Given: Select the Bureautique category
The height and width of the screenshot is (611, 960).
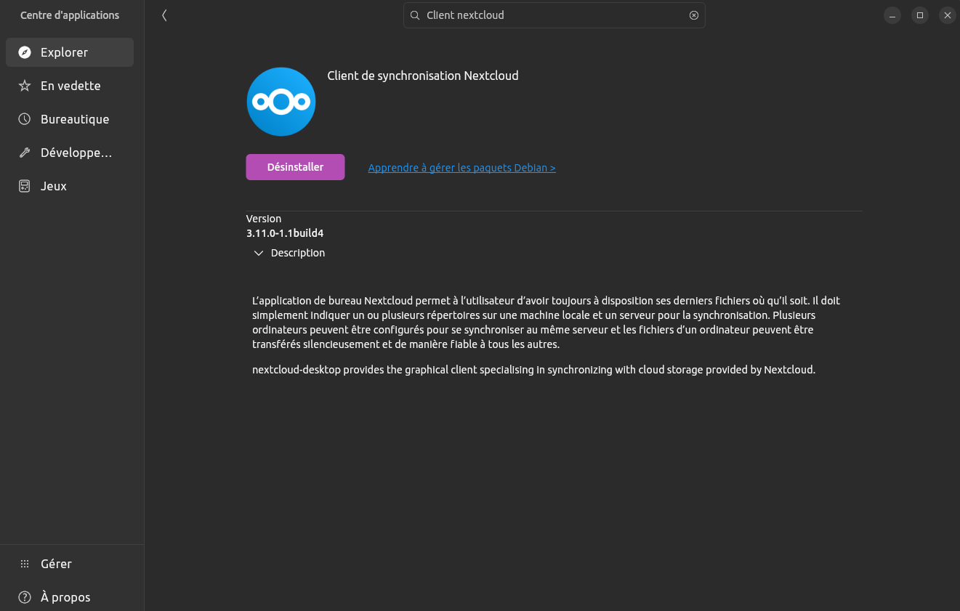Looking at the screenshot, I should click(x=70, y=119).
